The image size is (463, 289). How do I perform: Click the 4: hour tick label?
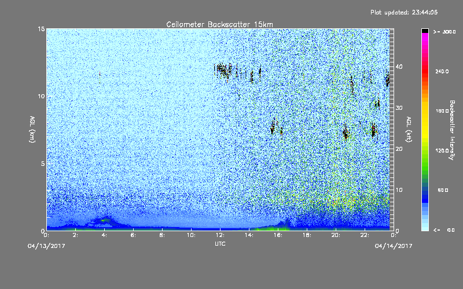pyautogui.click(x=105, y=235)
